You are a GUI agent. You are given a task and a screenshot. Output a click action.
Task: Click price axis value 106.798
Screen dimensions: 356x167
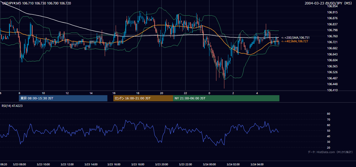point(332,30)
